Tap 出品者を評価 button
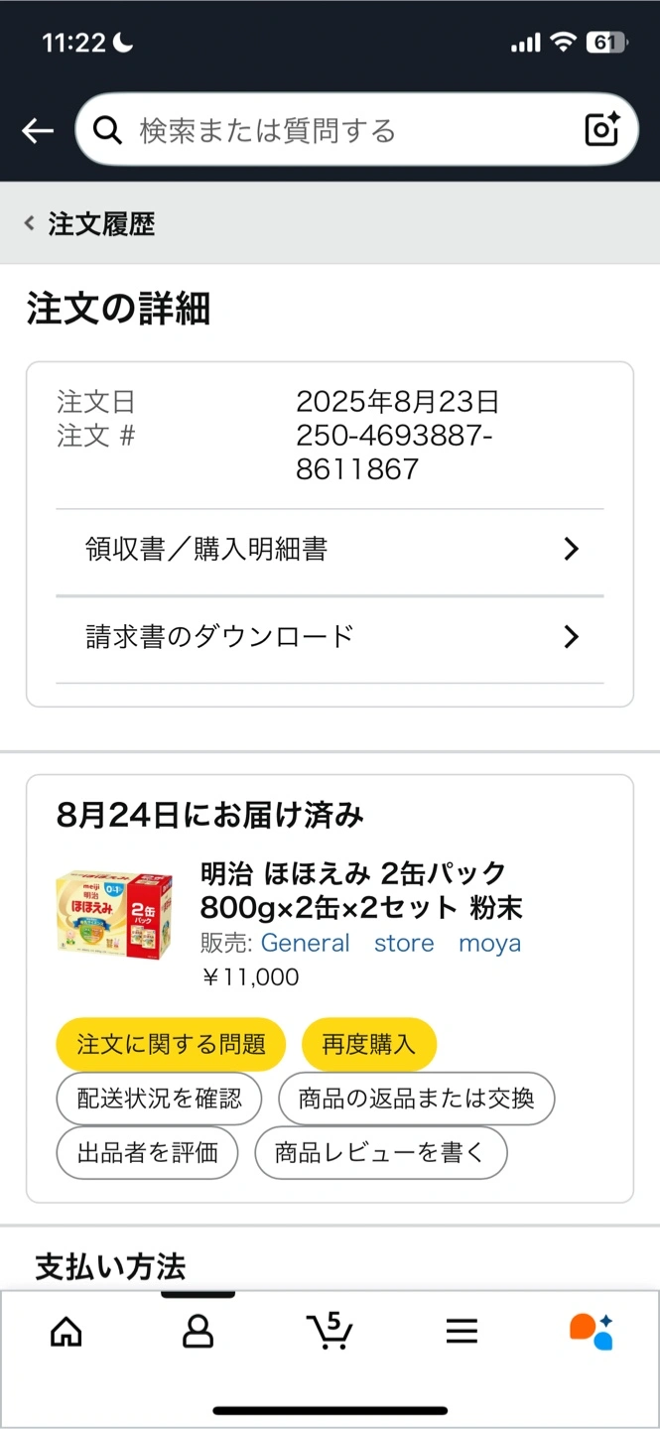Image resolution: width=660 pixels, height=1429 pixels. [x=147, y=1153]
